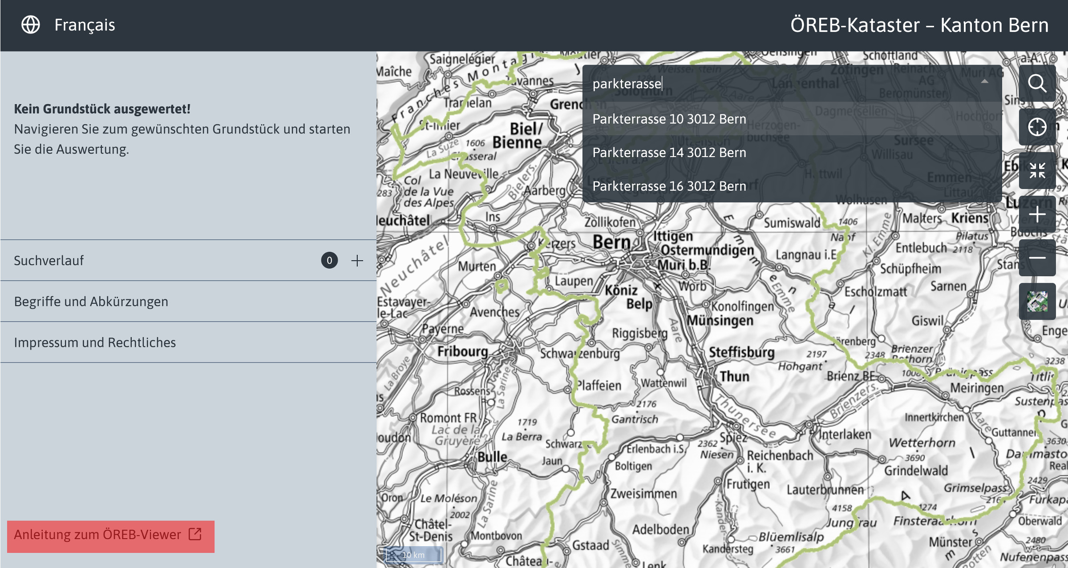
Task: Click Grindelwald label on the map
Action: [916, 470]
